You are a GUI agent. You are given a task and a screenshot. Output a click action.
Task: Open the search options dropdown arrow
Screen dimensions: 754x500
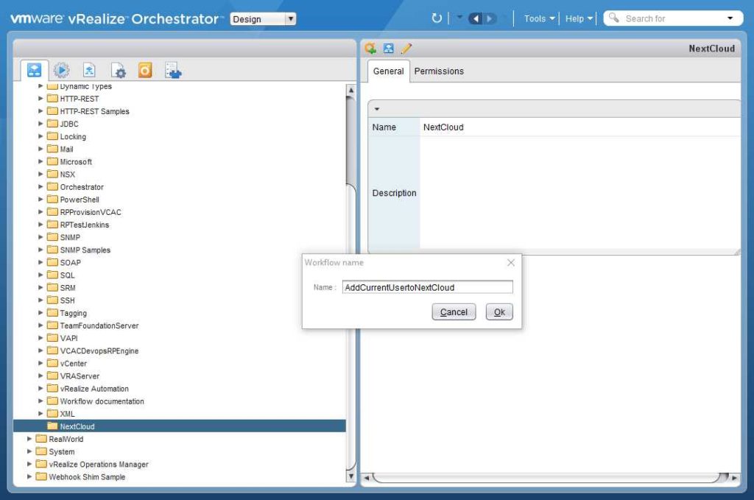click(730, 18)
